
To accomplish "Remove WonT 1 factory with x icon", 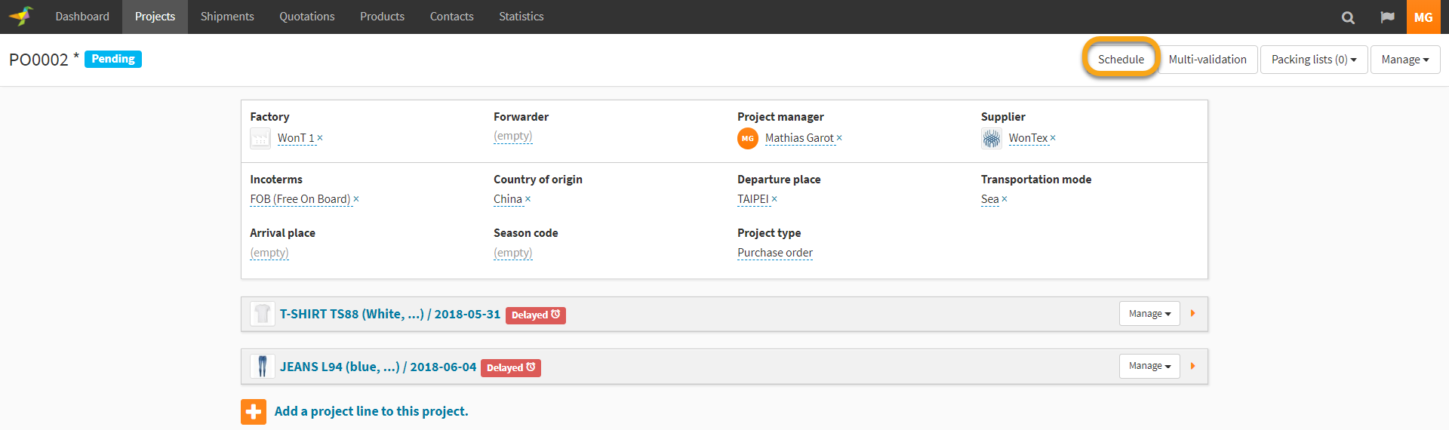I will pyautogui.click(x=320, y=138).
